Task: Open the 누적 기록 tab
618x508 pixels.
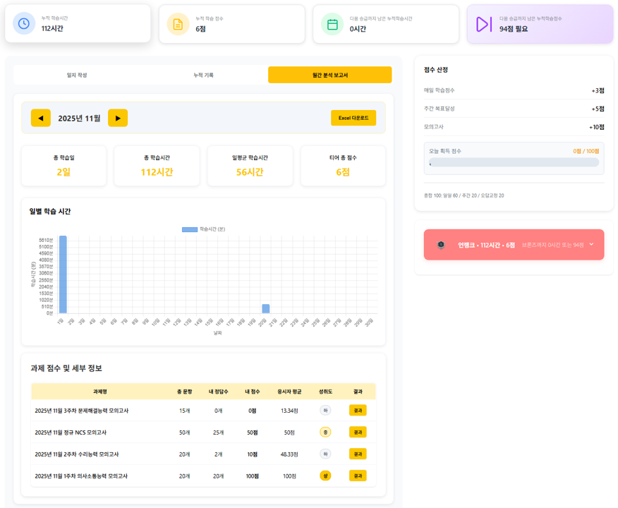Action: (x=203, y=75)
